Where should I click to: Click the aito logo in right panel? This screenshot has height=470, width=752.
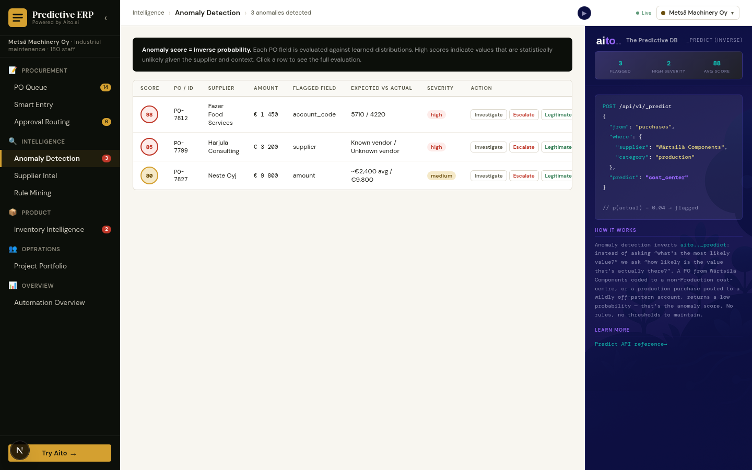click(x=608, y=41)
